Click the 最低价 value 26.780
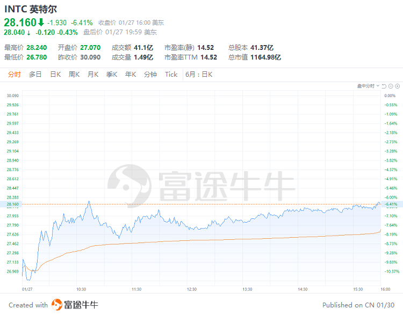 (x=37, y=57)
